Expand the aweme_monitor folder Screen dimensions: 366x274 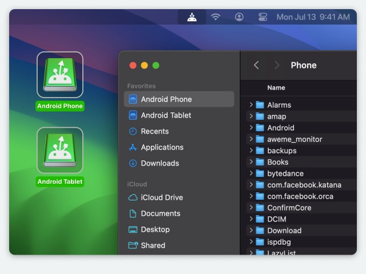click(251, 139)
